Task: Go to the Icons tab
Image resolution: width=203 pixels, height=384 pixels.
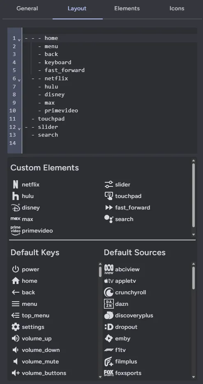Action: click(177, 8)
